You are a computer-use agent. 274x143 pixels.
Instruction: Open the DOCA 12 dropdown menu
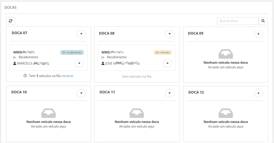point(258,93)
